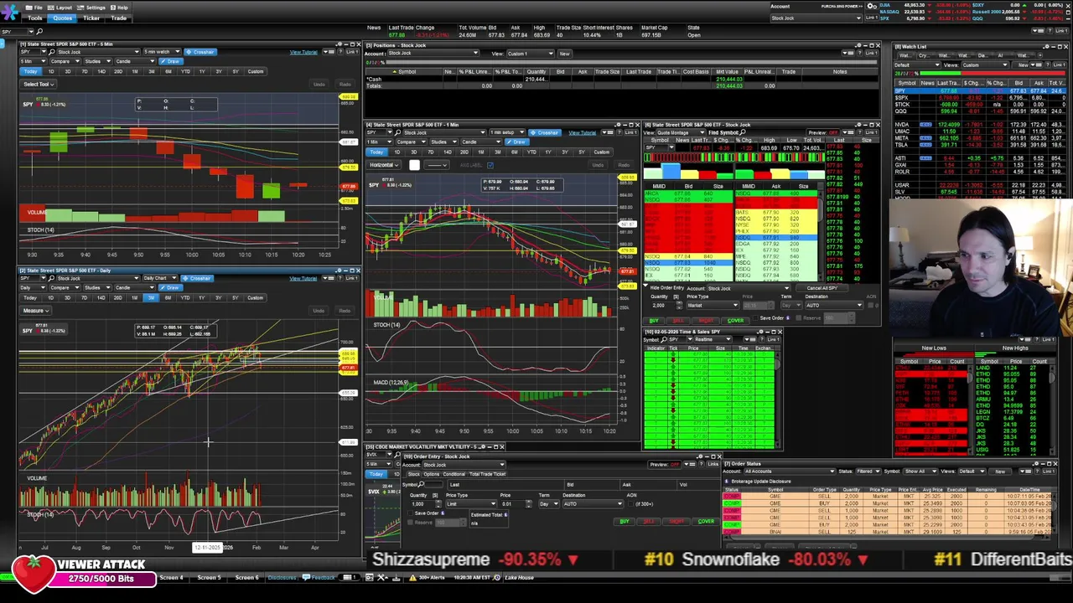Check Save Order in the Order Entry window

click(412, 513)
